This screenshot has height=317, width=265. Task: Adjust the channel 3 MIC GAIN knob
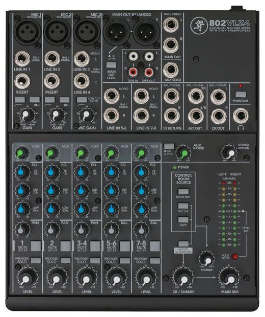pyautogui.click(x=86, y=116)
